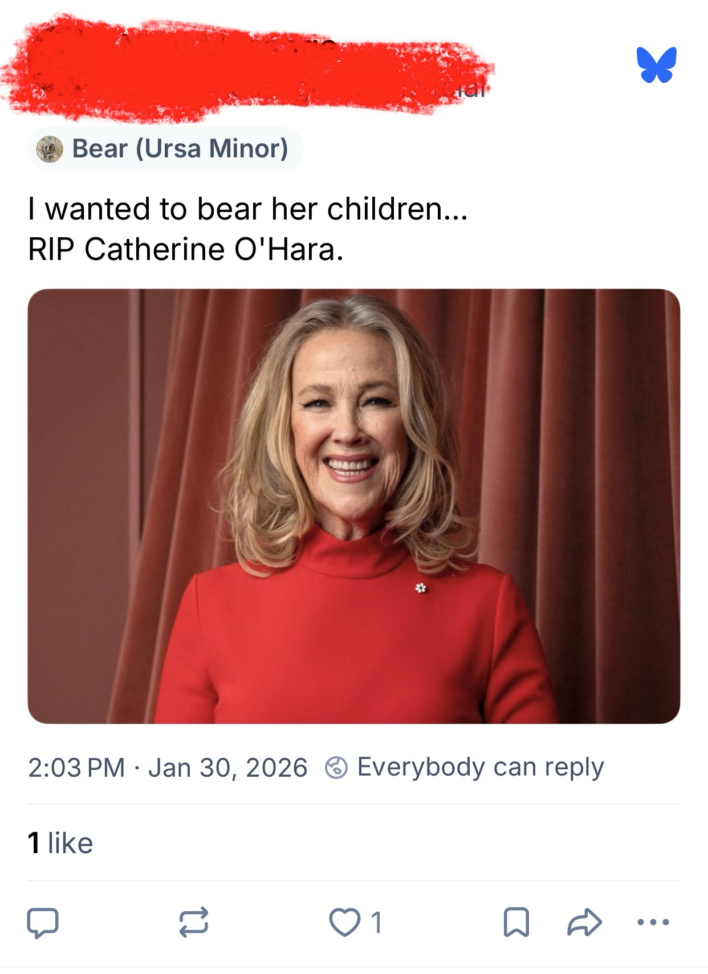The width and height of the screenshot is (708, 974).
Task: Reply using the speech bubble icon
Action: pos(43,922)
